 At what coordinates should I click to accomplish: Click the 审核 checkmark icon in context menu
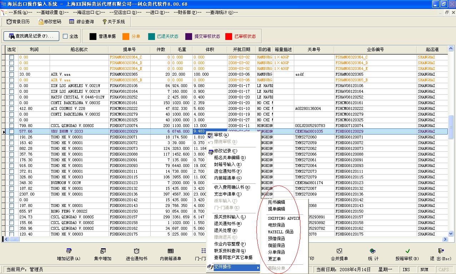(x=210, y=135)
